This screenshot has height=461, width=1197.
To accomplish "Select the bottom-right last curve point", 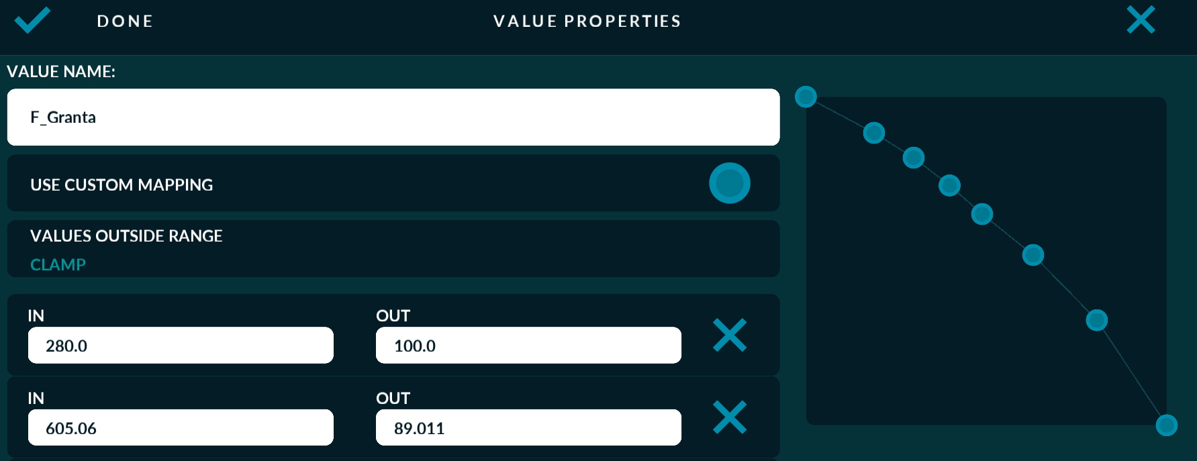I will [x=1167, y=425].
